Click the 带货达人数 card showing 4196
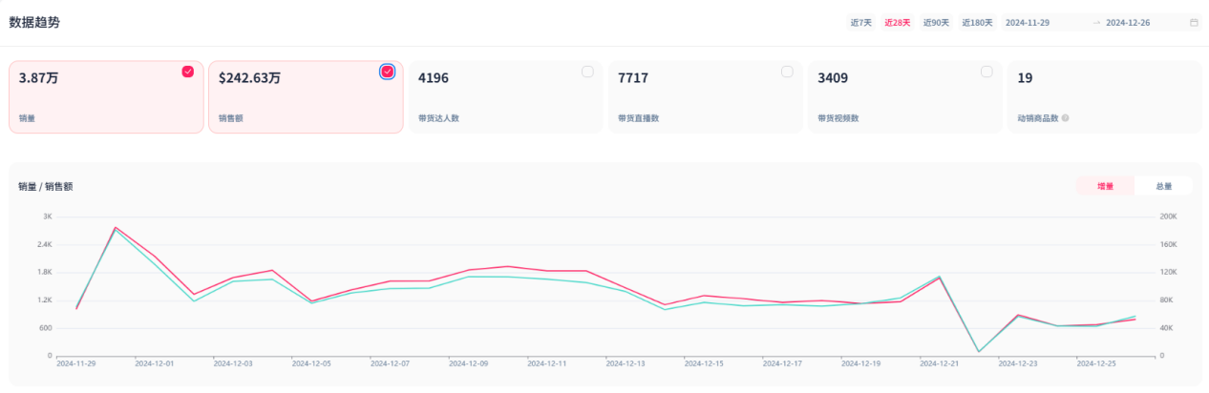This screenshot has height=393, width=1209. click(x=506, y=97)
